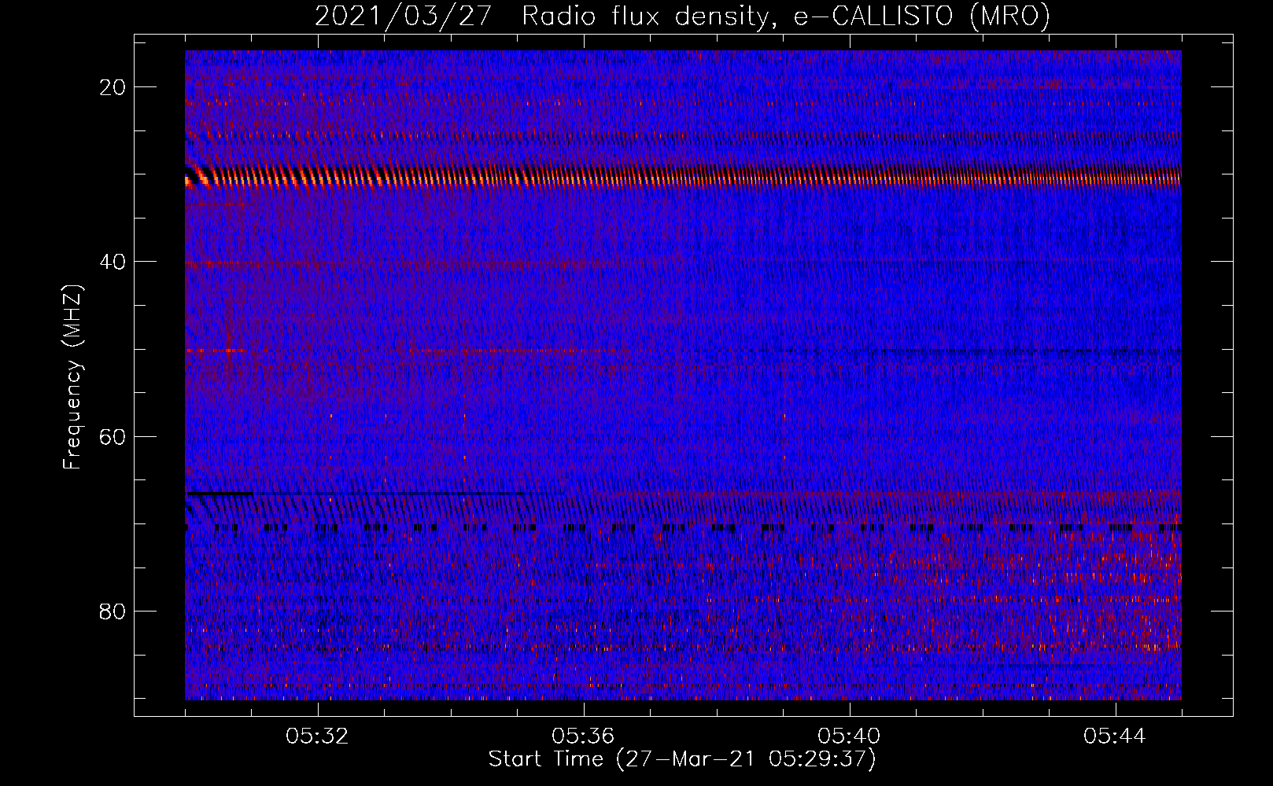Click the bright orange emission band near 30 MHz

(683, 178)
